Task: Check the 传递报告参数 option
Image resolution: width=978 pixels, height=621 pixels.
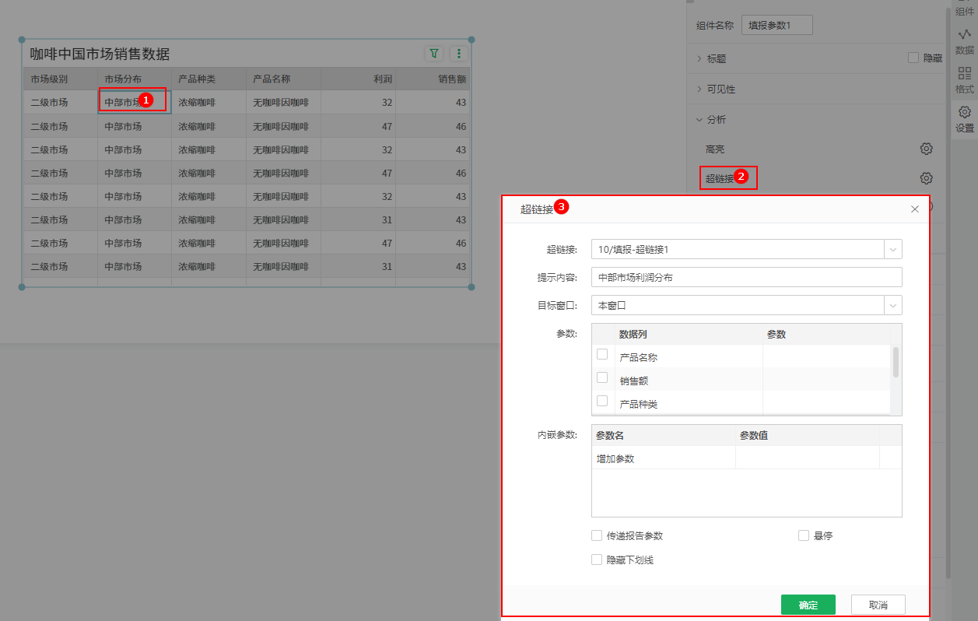Action: (x=597, y=535)
